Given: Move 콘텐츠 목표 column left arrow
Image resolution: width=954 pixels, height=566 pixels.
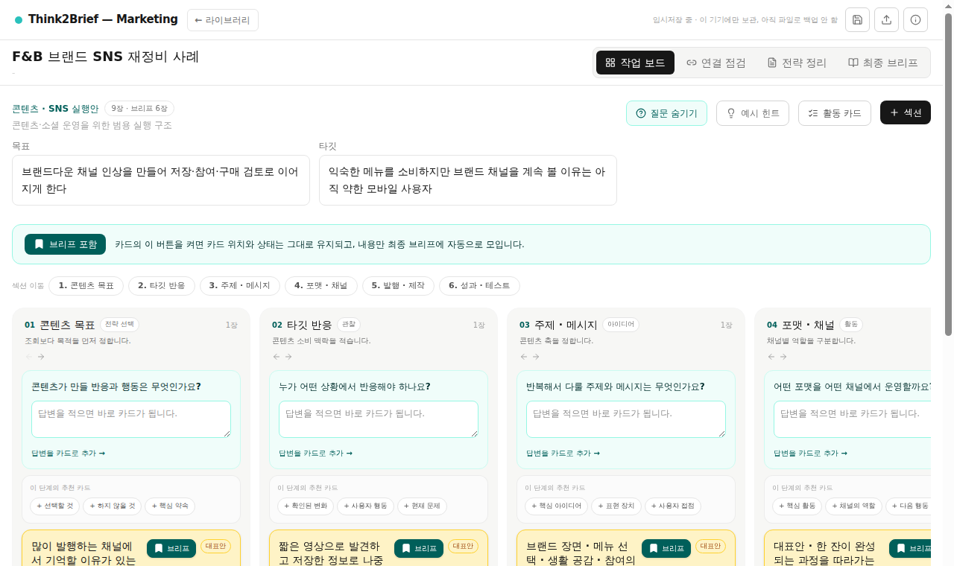Looking at the screenshot, I should pos(29,357).
